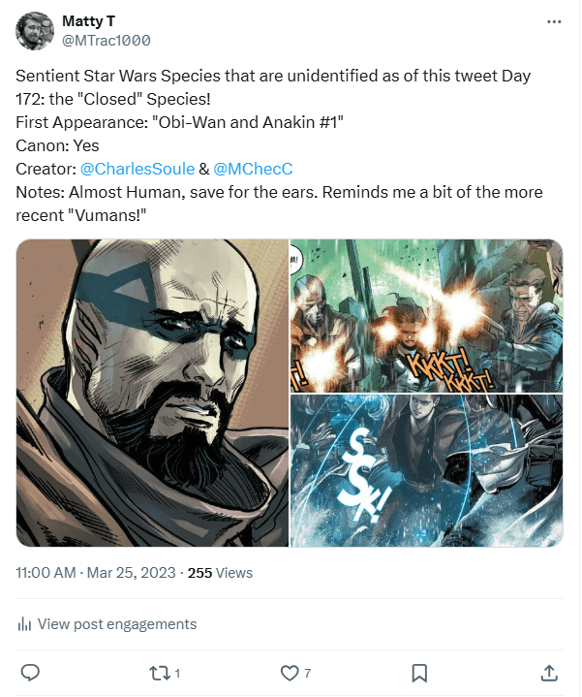
Task: Like the tweet with the heart icon
Action: [289, 672]
